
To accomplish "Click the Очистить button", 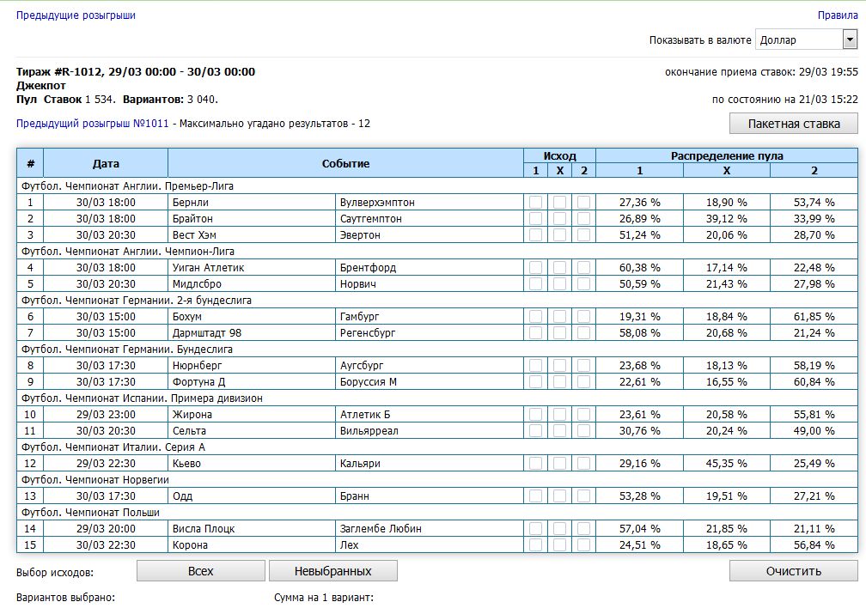I will [x=793, y=571].
